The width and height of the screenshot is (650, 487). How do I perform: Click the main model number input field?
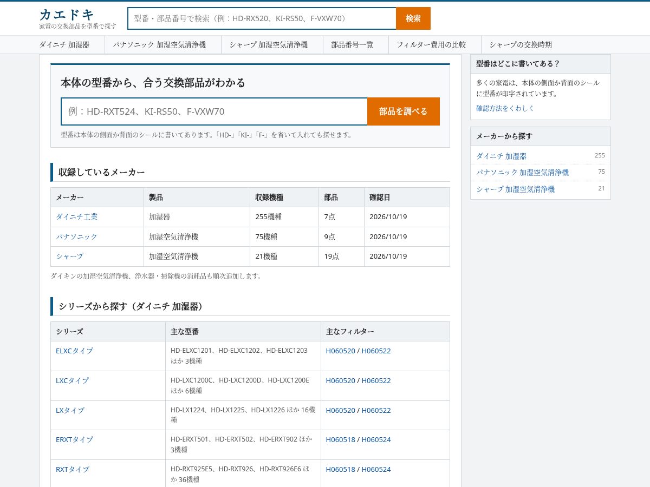[x=214, y=111]
